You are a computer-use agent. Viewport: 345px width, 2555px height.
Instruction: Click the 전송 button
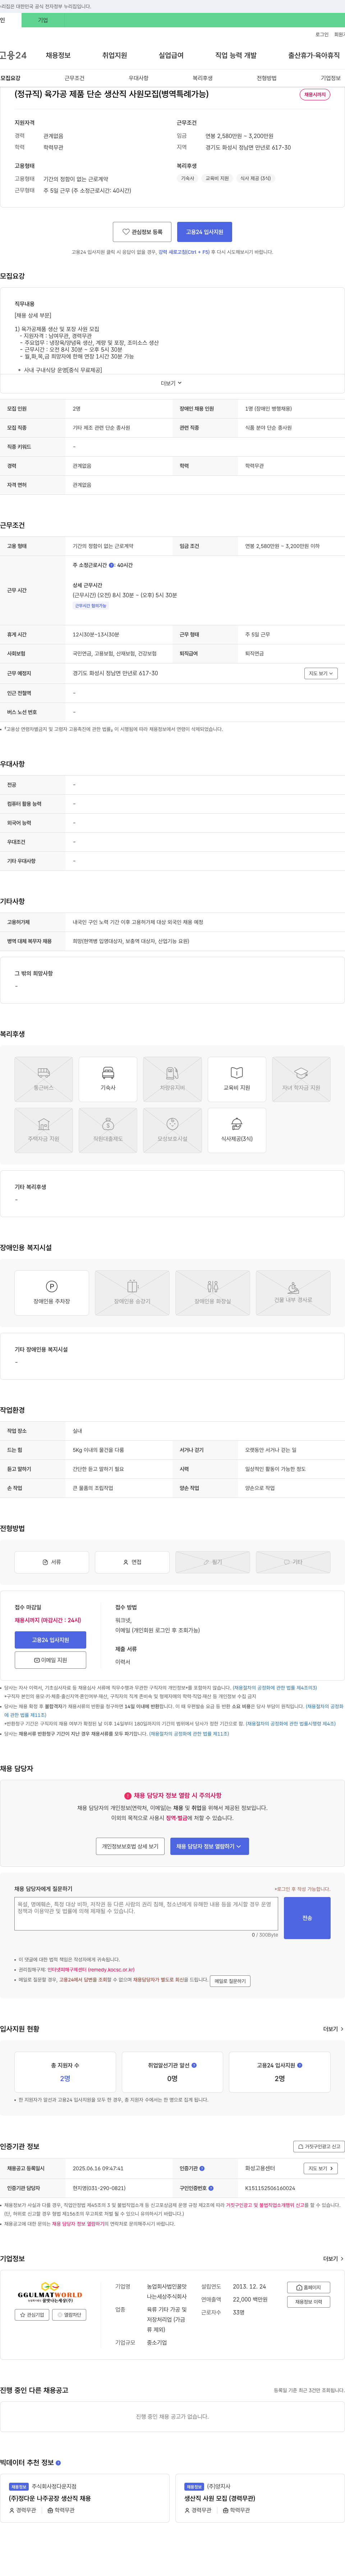pos(307,1918)
